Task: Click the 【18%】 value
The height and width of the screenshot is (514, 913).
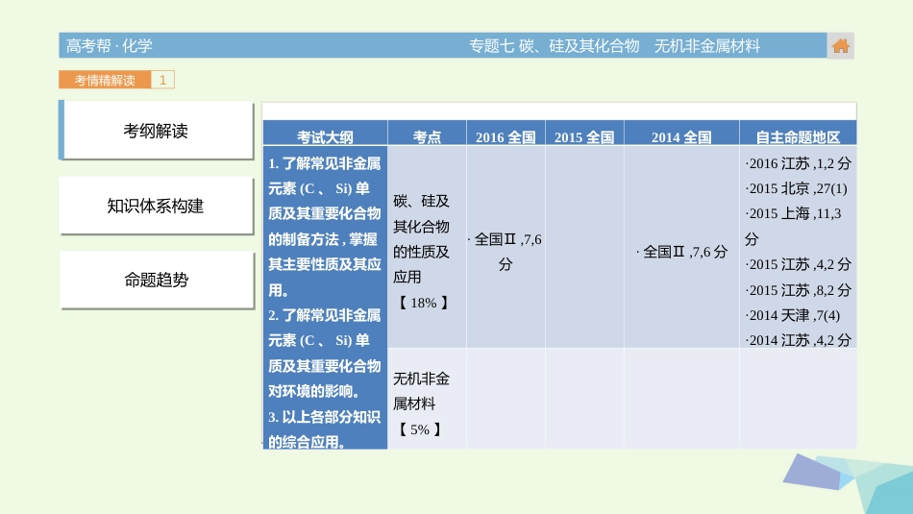Action: pyautogui.click(x=423, y=303)
